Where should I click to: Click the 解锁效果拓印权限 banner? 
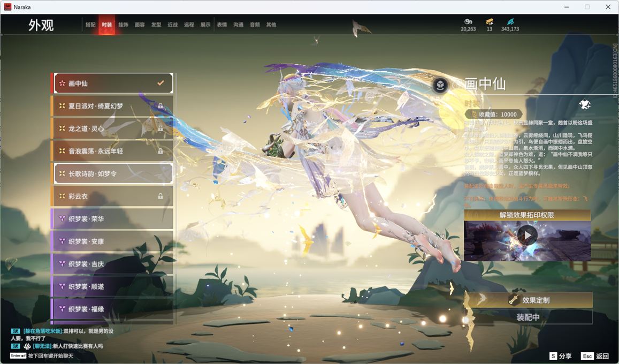tap(528, 215)
